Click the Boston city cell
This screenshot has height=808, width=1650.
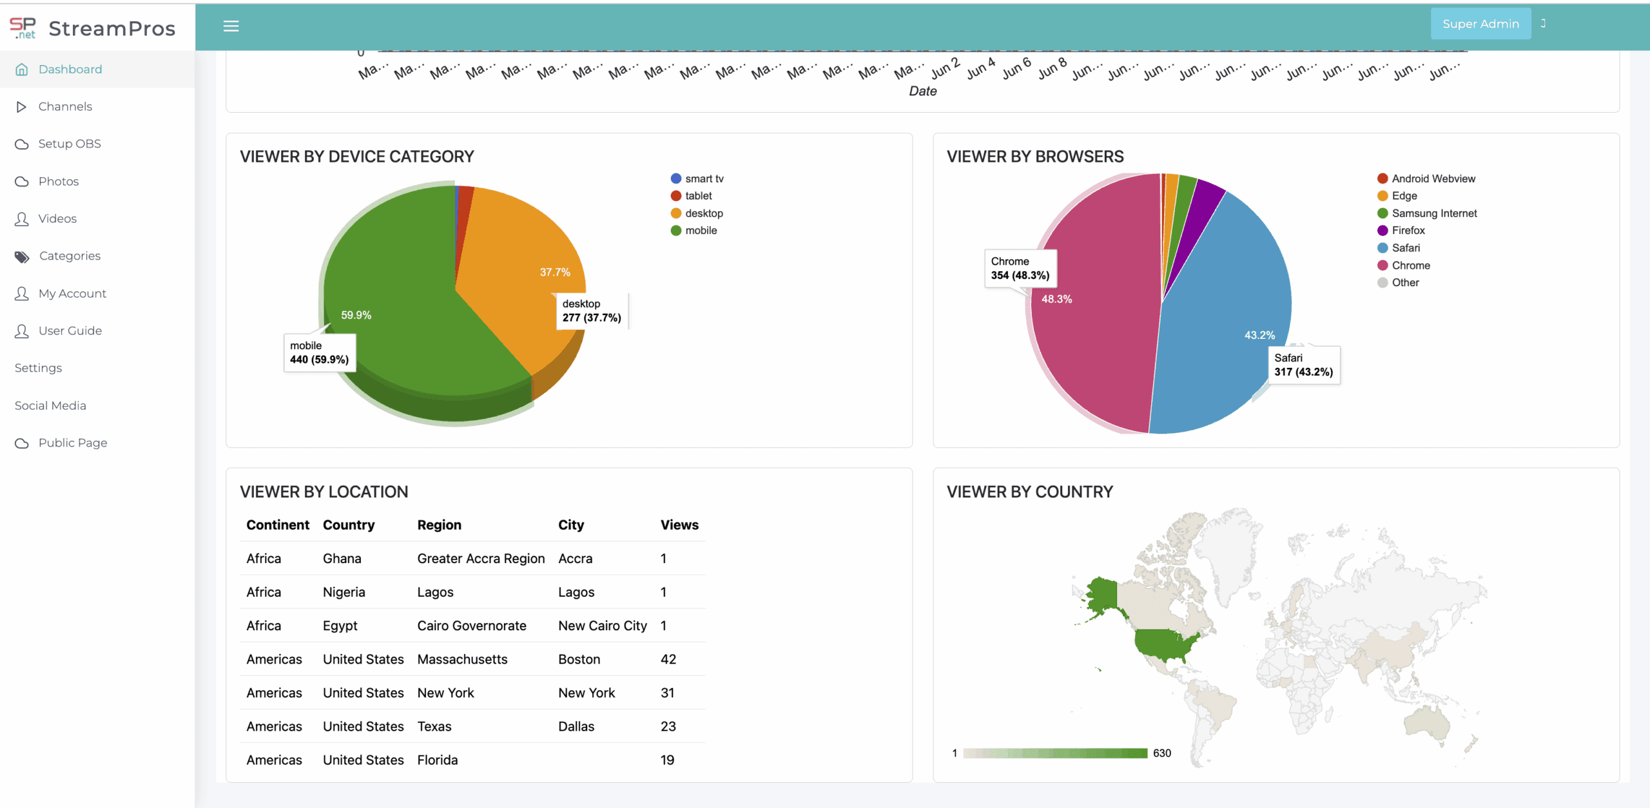(579, 659)
